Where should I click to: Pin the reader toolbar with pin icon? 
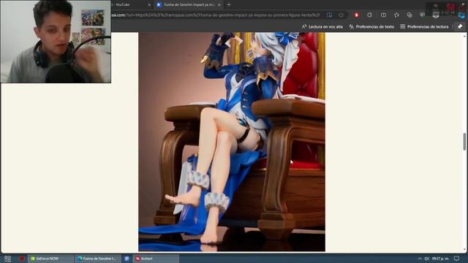coord(460,27)
